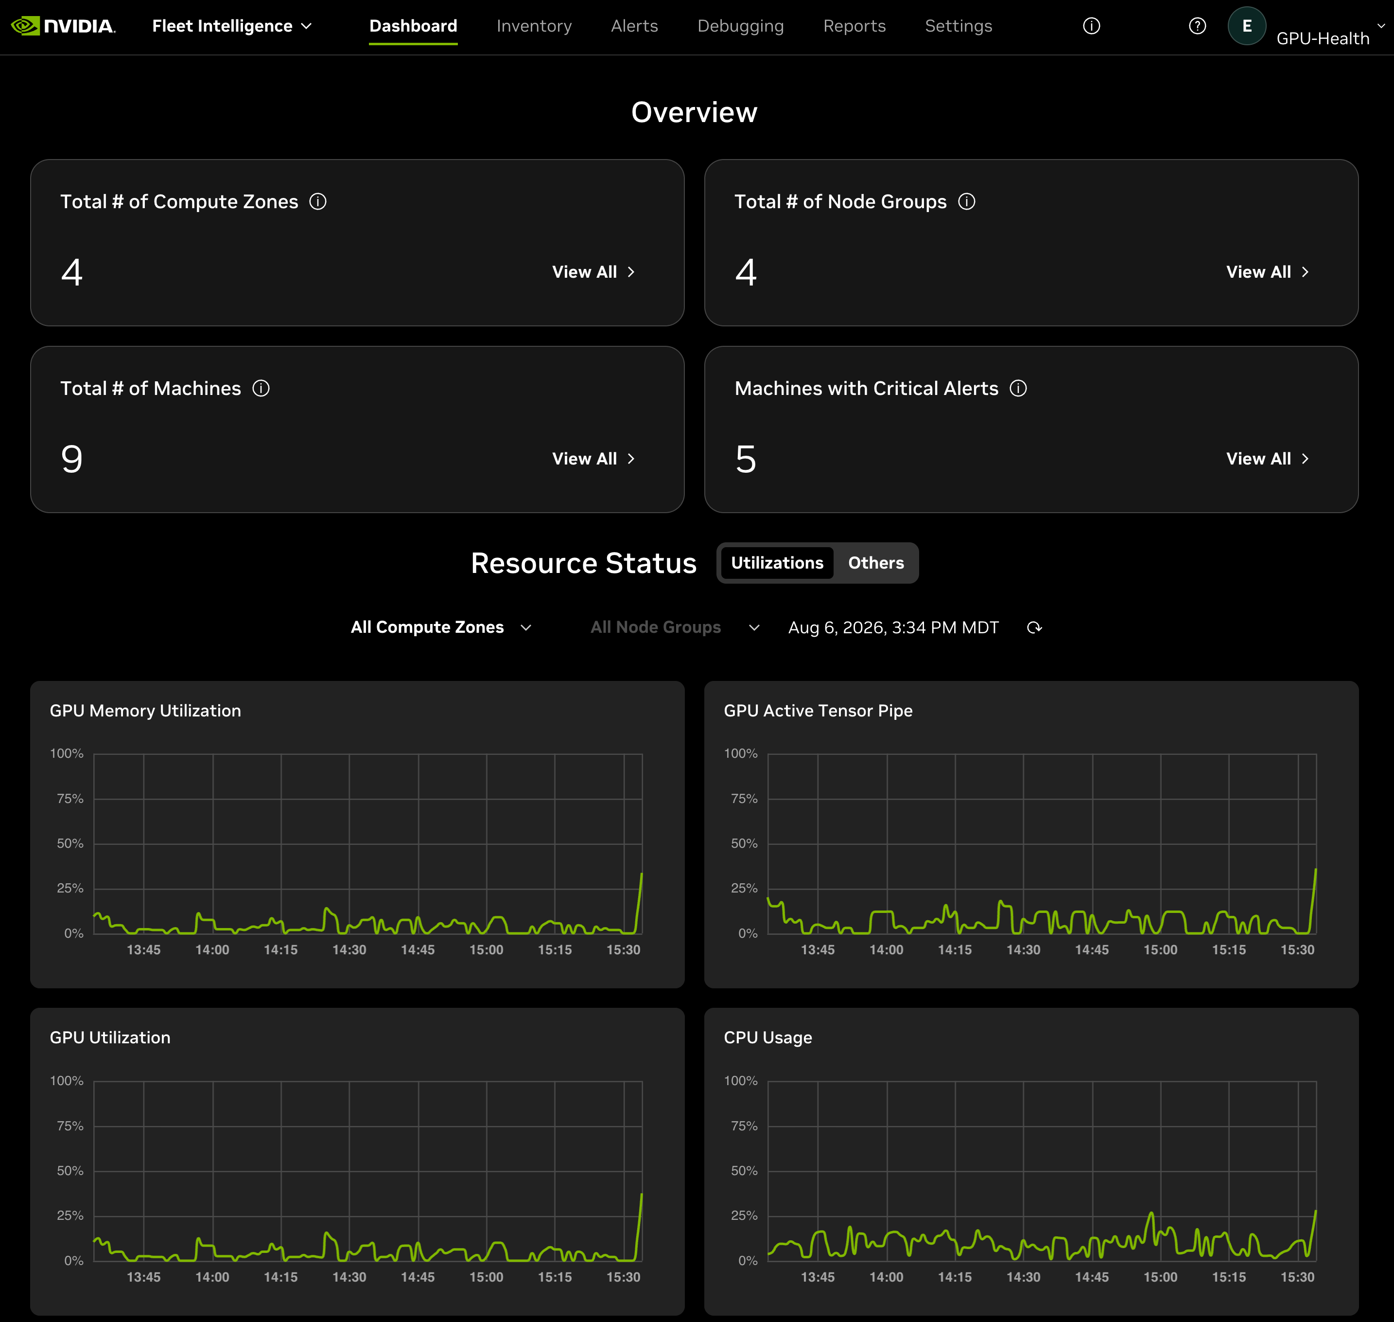View All machines with critical alerts
Image resolution: width=1394 pixels, height=1322 pixels.
point(1267,459)
